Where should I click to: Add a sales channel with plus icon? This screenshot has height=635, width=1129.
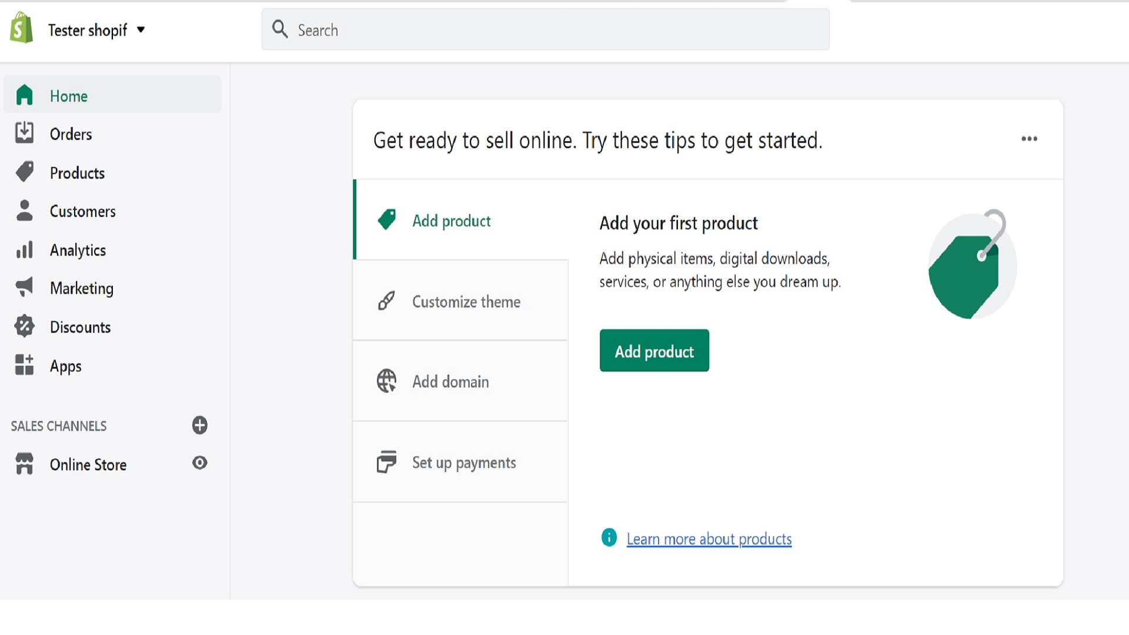[200, 425]
